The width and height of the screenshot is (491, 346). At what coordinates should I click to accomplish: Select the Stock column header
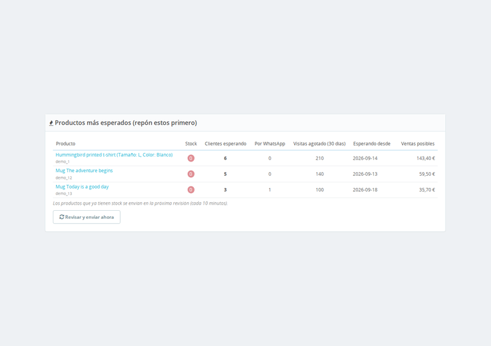[x=191, y=144]
